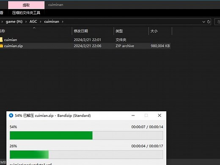Click date 2024/2/21 22:06 cell
Image resolution: width=220 pixels, height=165 pixels.
88,46
